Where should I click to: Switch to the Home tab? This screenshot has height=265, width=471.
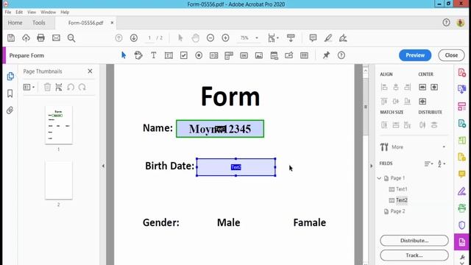(x=15, y=23)
